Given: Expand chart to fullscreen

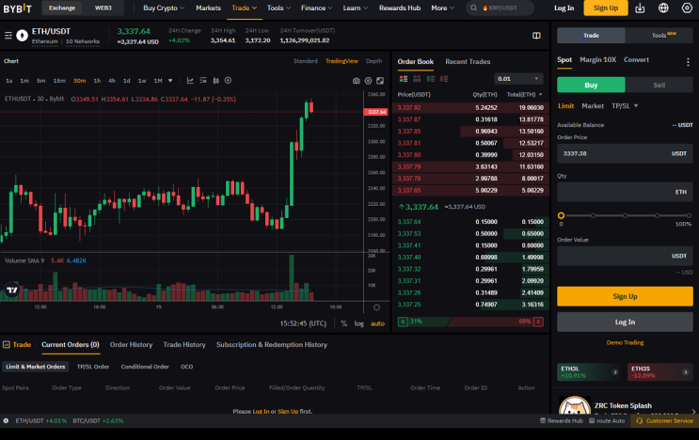Looking at the screenshot, I should tap(380, 81).
